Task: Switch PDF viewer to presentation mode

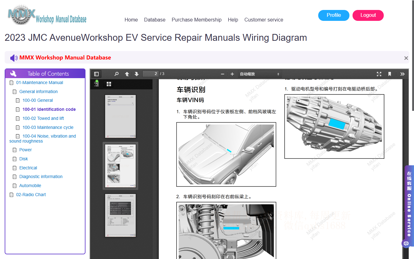Action: (x=379, y=74)
